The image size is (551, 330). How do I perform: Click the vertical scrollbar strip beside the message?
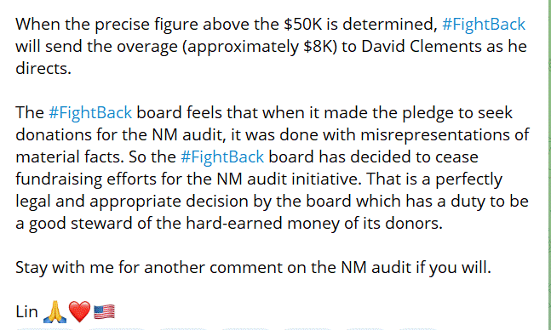coord(548,165)
